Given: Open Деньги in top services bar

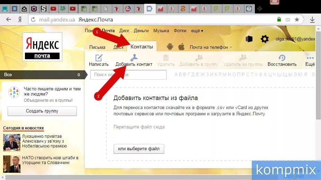Looking at the screenshot, I should coord(141,31).
